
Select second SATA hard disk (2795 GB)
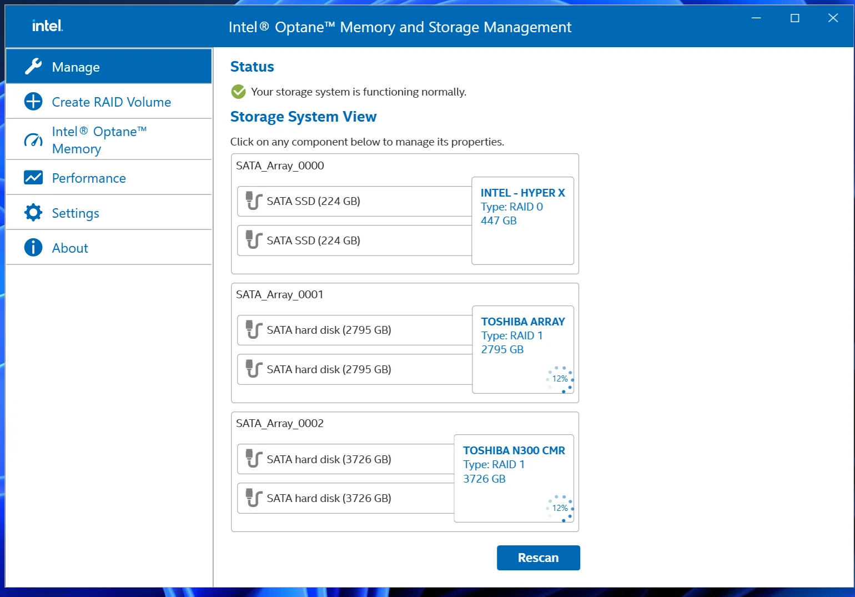click(355, 369)
